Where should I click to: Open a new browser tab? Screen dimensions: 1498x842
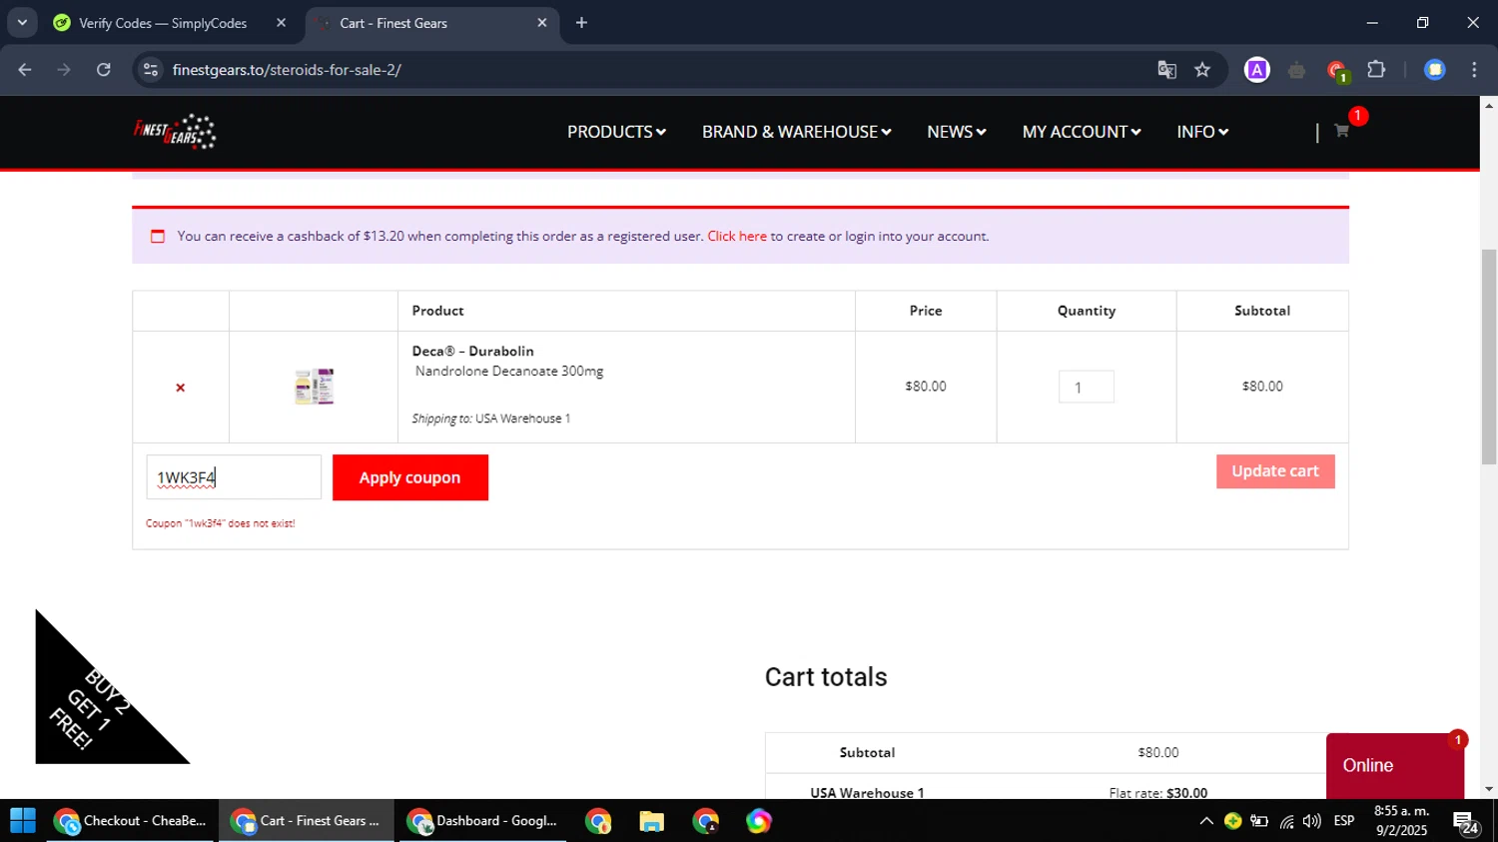(x=581, y=23)
